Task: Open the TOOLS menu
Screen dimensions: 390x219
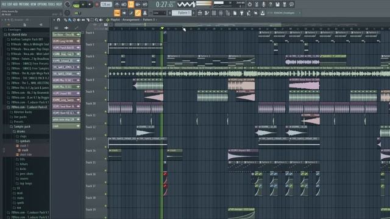Action: (x=52, y=4)
